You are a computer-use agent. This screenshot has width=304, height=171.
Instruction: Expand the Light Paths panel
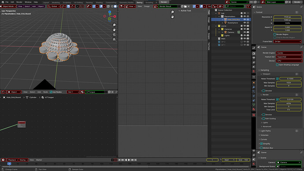click(x=265, y=131)
